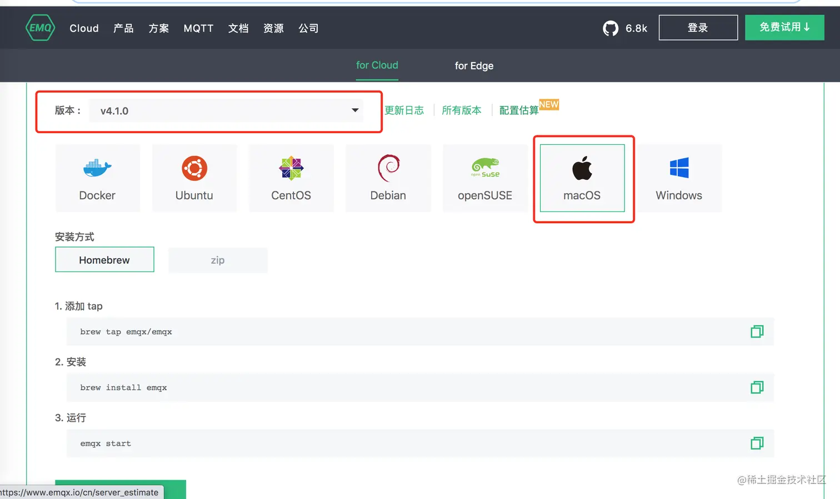Open the v4.1.0 version dropdown
This screenshot has width=840, height=499.
pos(226,110)
